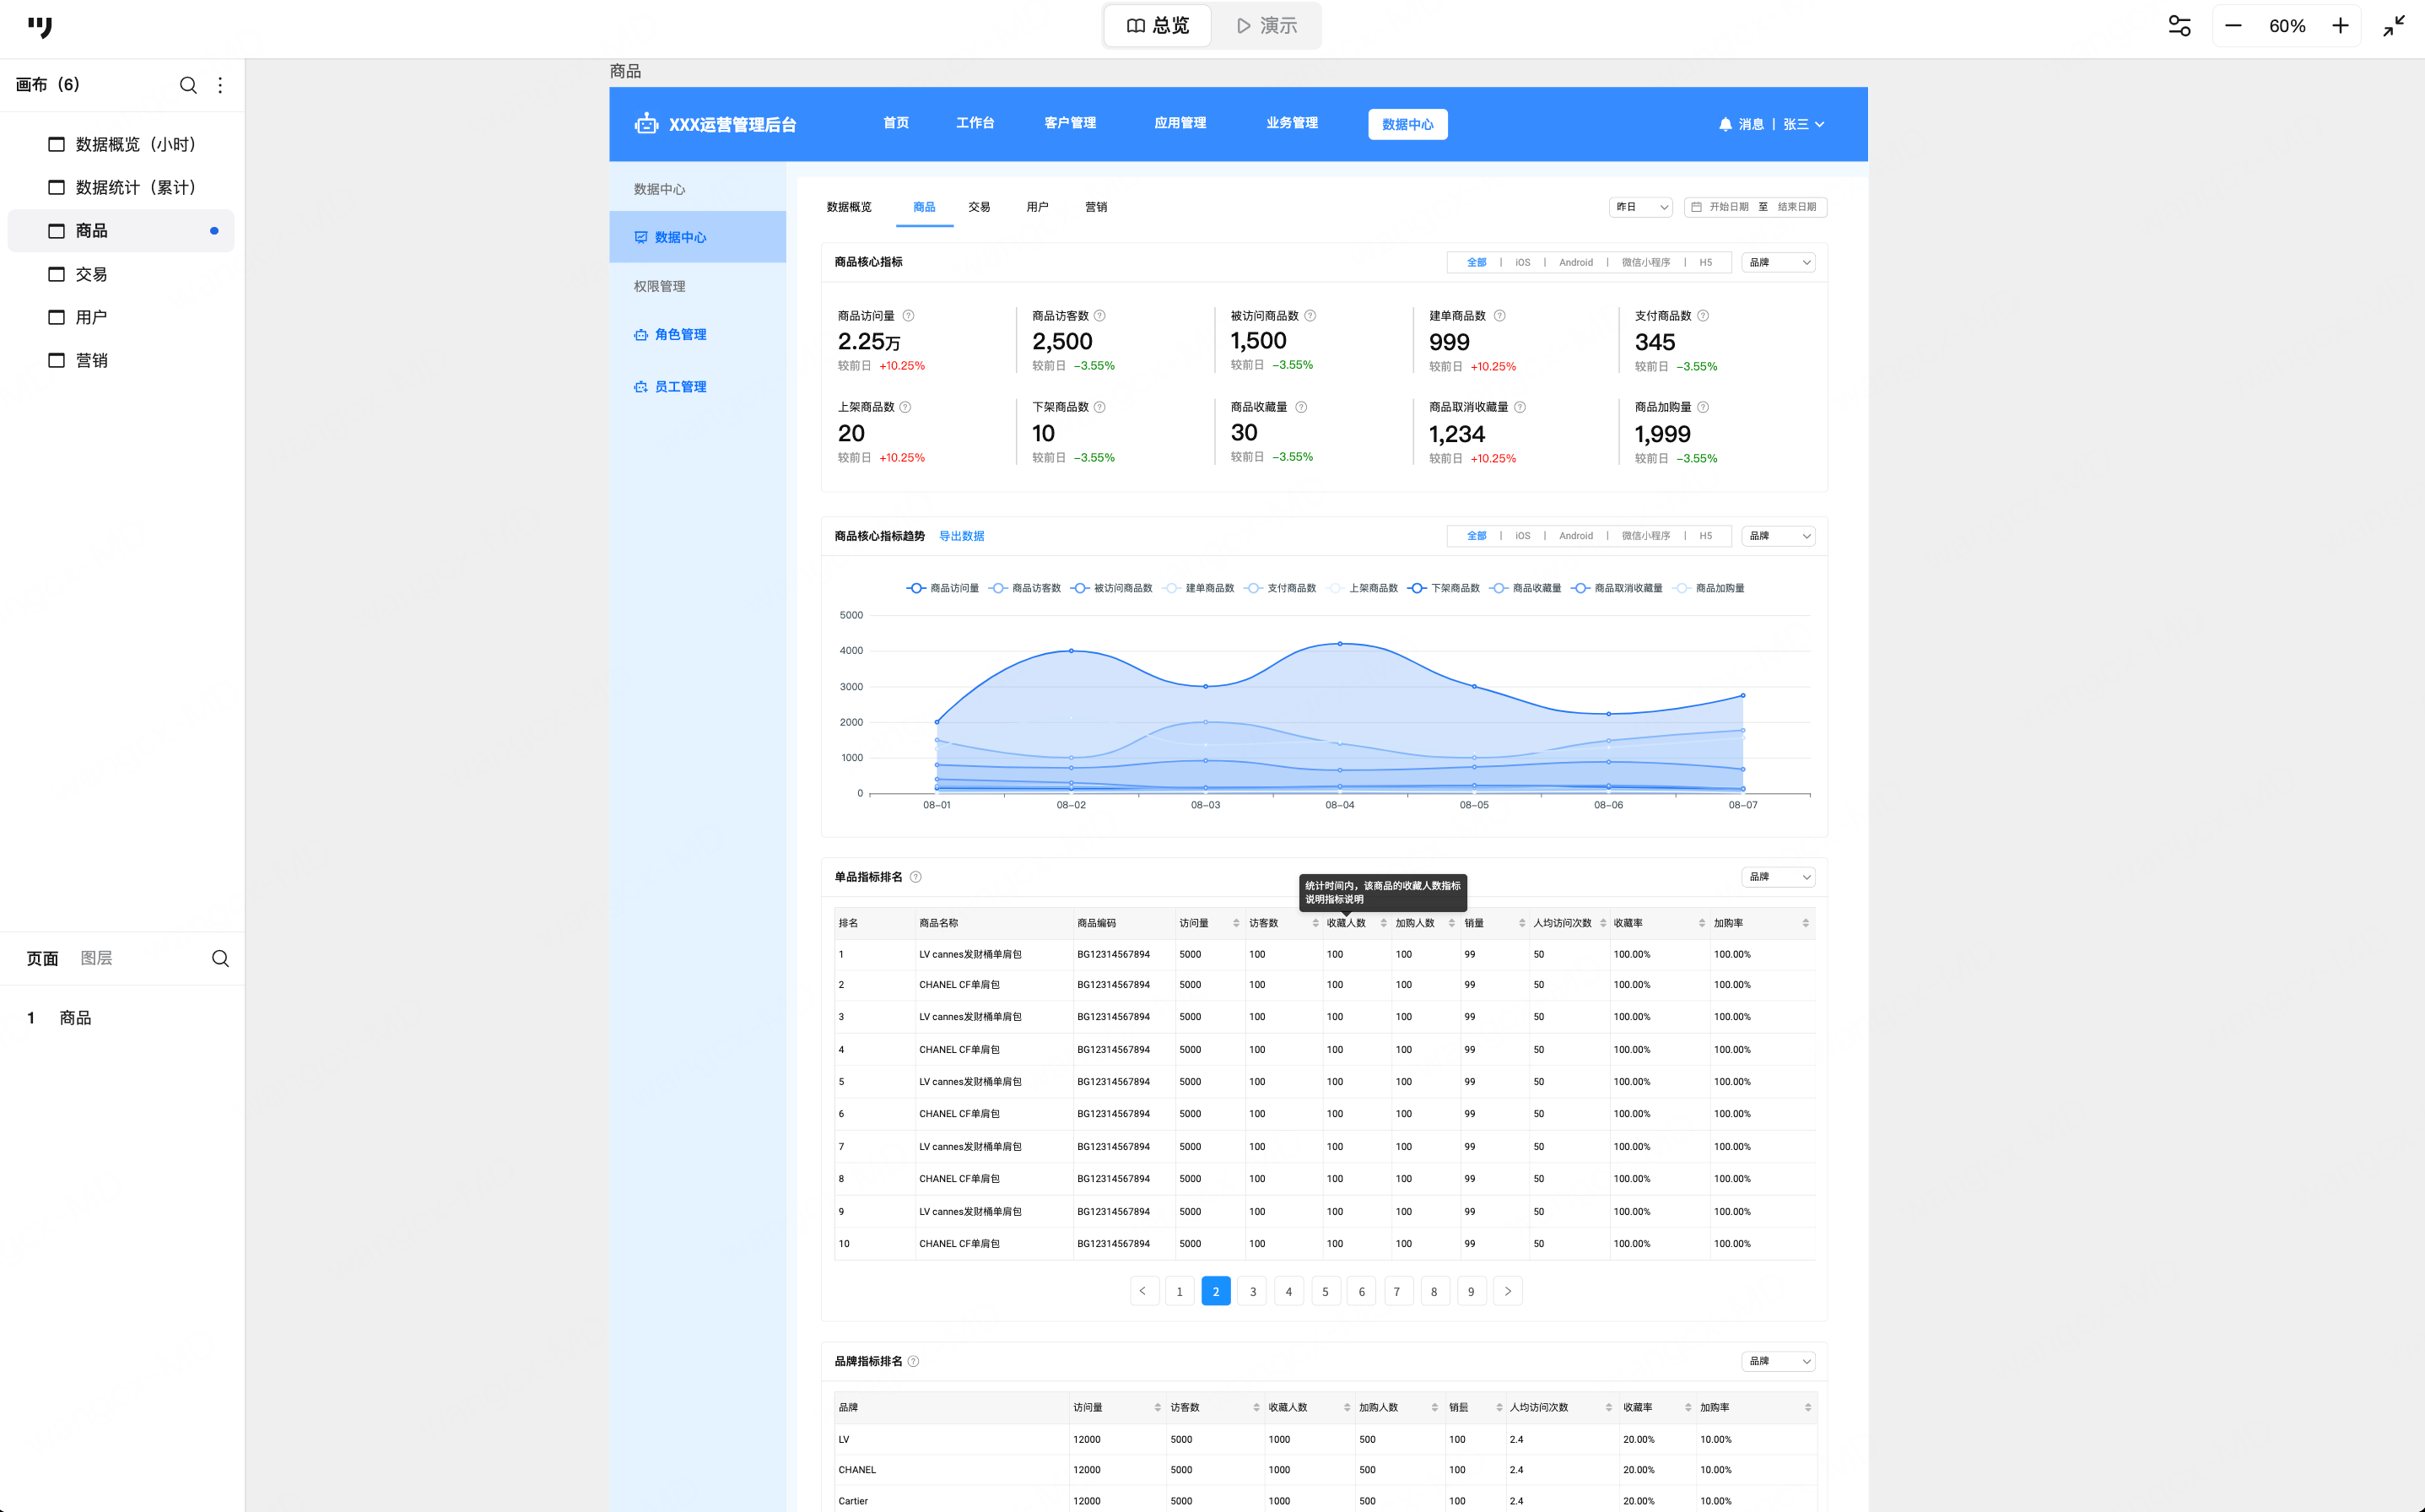The width and height of the screenshot is (2425, 1512).
Task: Click help icon next to 商品访问量
Action: (x=908, y=316)
